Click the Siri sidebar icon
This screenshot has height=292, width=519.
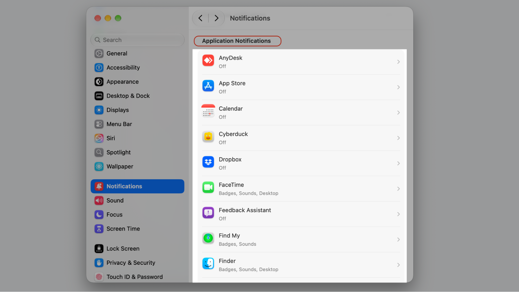coord(99,138)
